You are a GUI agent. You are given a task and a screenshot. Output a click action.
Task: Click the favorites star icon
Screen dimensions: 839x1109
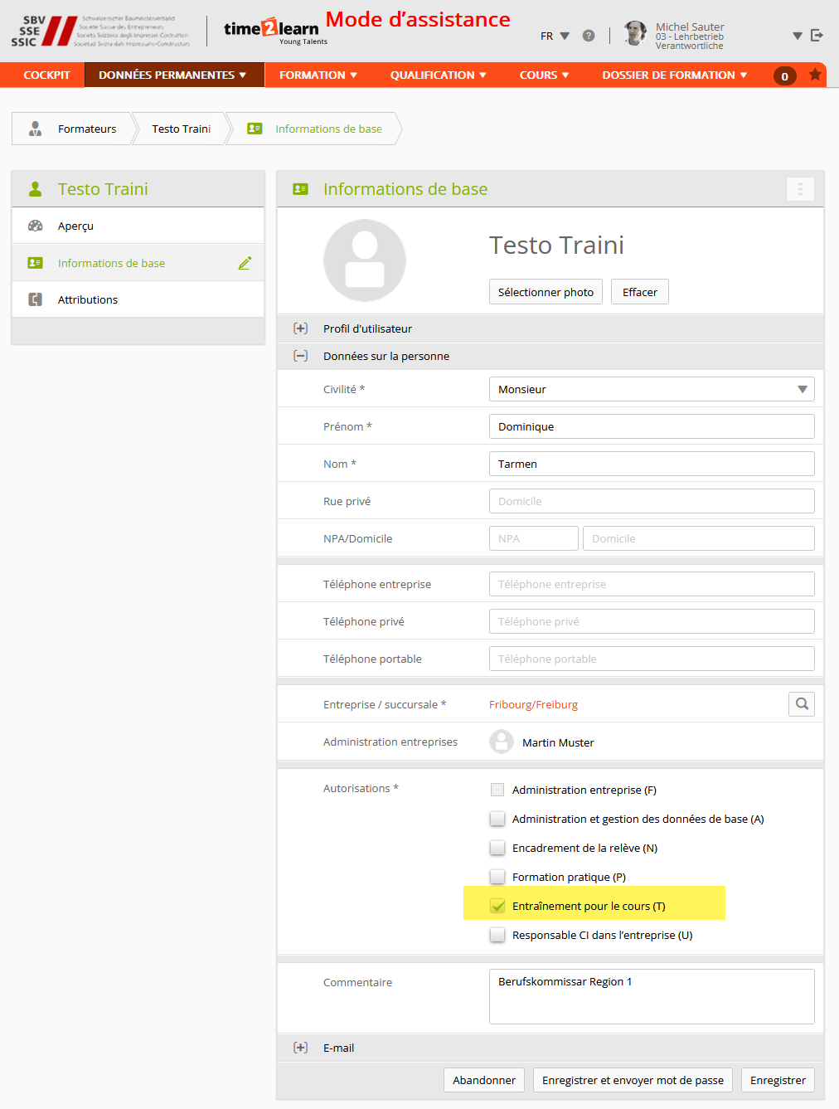pyautogui.click(x=815, y=75)
